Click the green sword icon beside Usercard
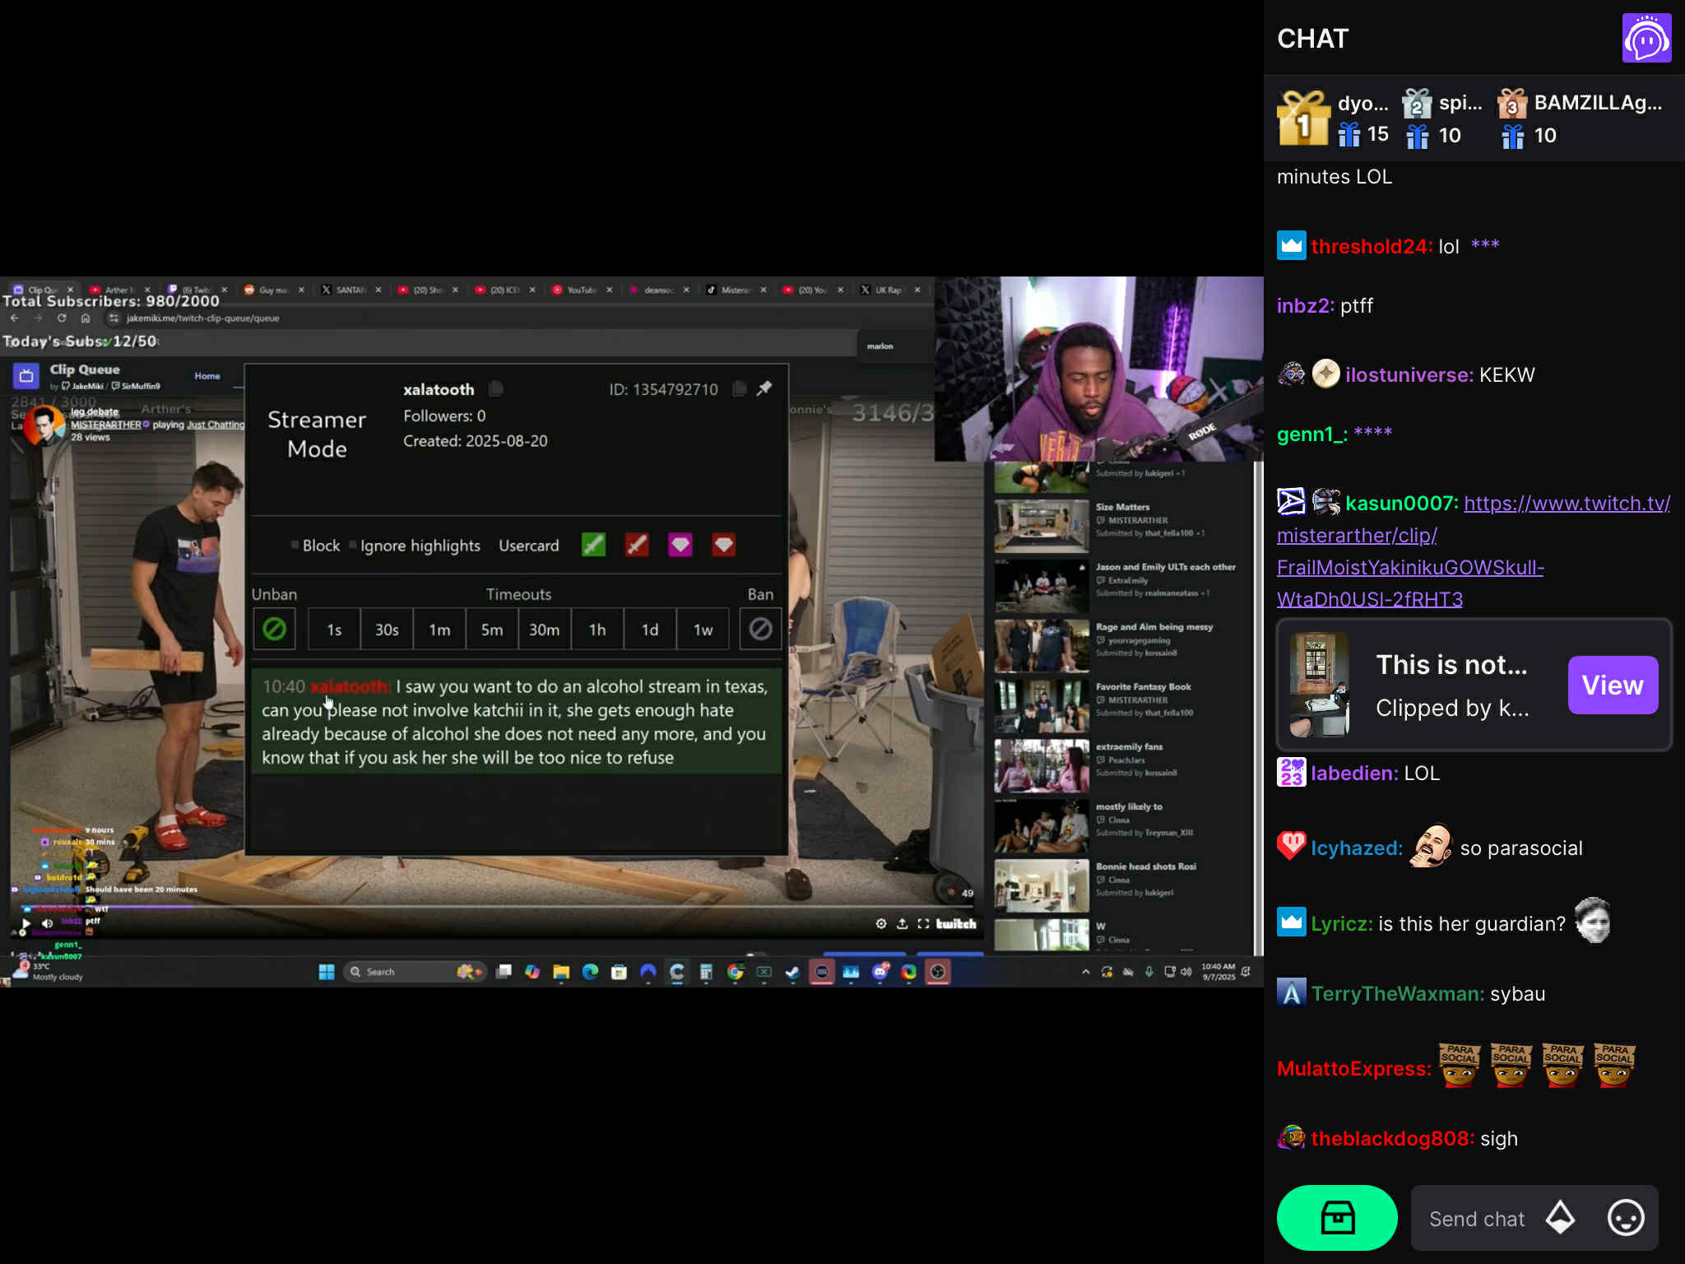This screenshot has width=1685, height=1264. pyautogui.click(x=593, y=545)
